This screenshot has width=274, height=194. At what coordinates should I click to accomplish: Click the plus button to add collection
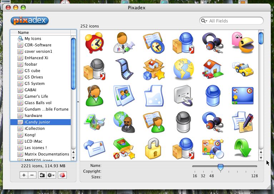[24, 175]
